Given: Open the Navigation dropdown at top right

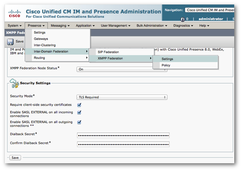Looking at the screenshot, I should click(x=210, y=10).
